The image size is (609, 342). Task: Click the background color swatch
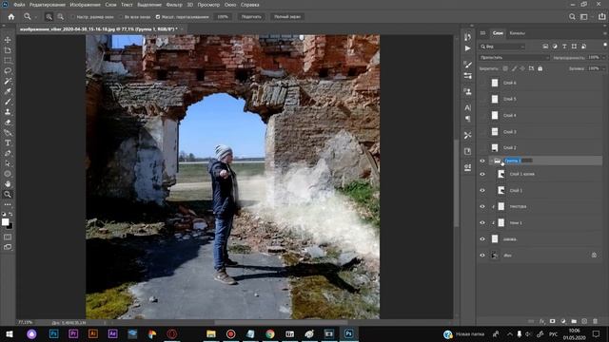[x=10, y=226]
